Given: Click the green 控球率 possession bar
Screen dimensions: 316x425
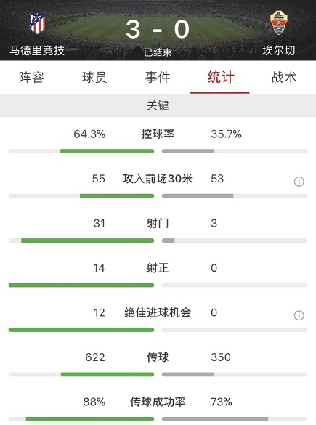Looking at the screenshot, I should (x=107, y=151).
